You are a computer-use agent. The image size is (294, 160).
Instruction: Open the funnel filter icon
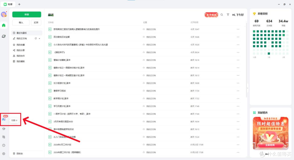(228, 15)
